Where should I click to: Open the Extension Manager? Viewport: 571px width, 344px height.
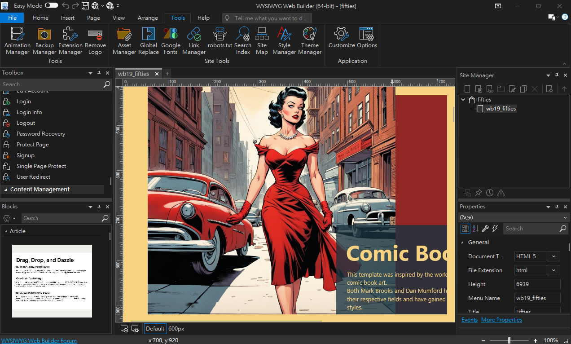[x=70, y=41]
